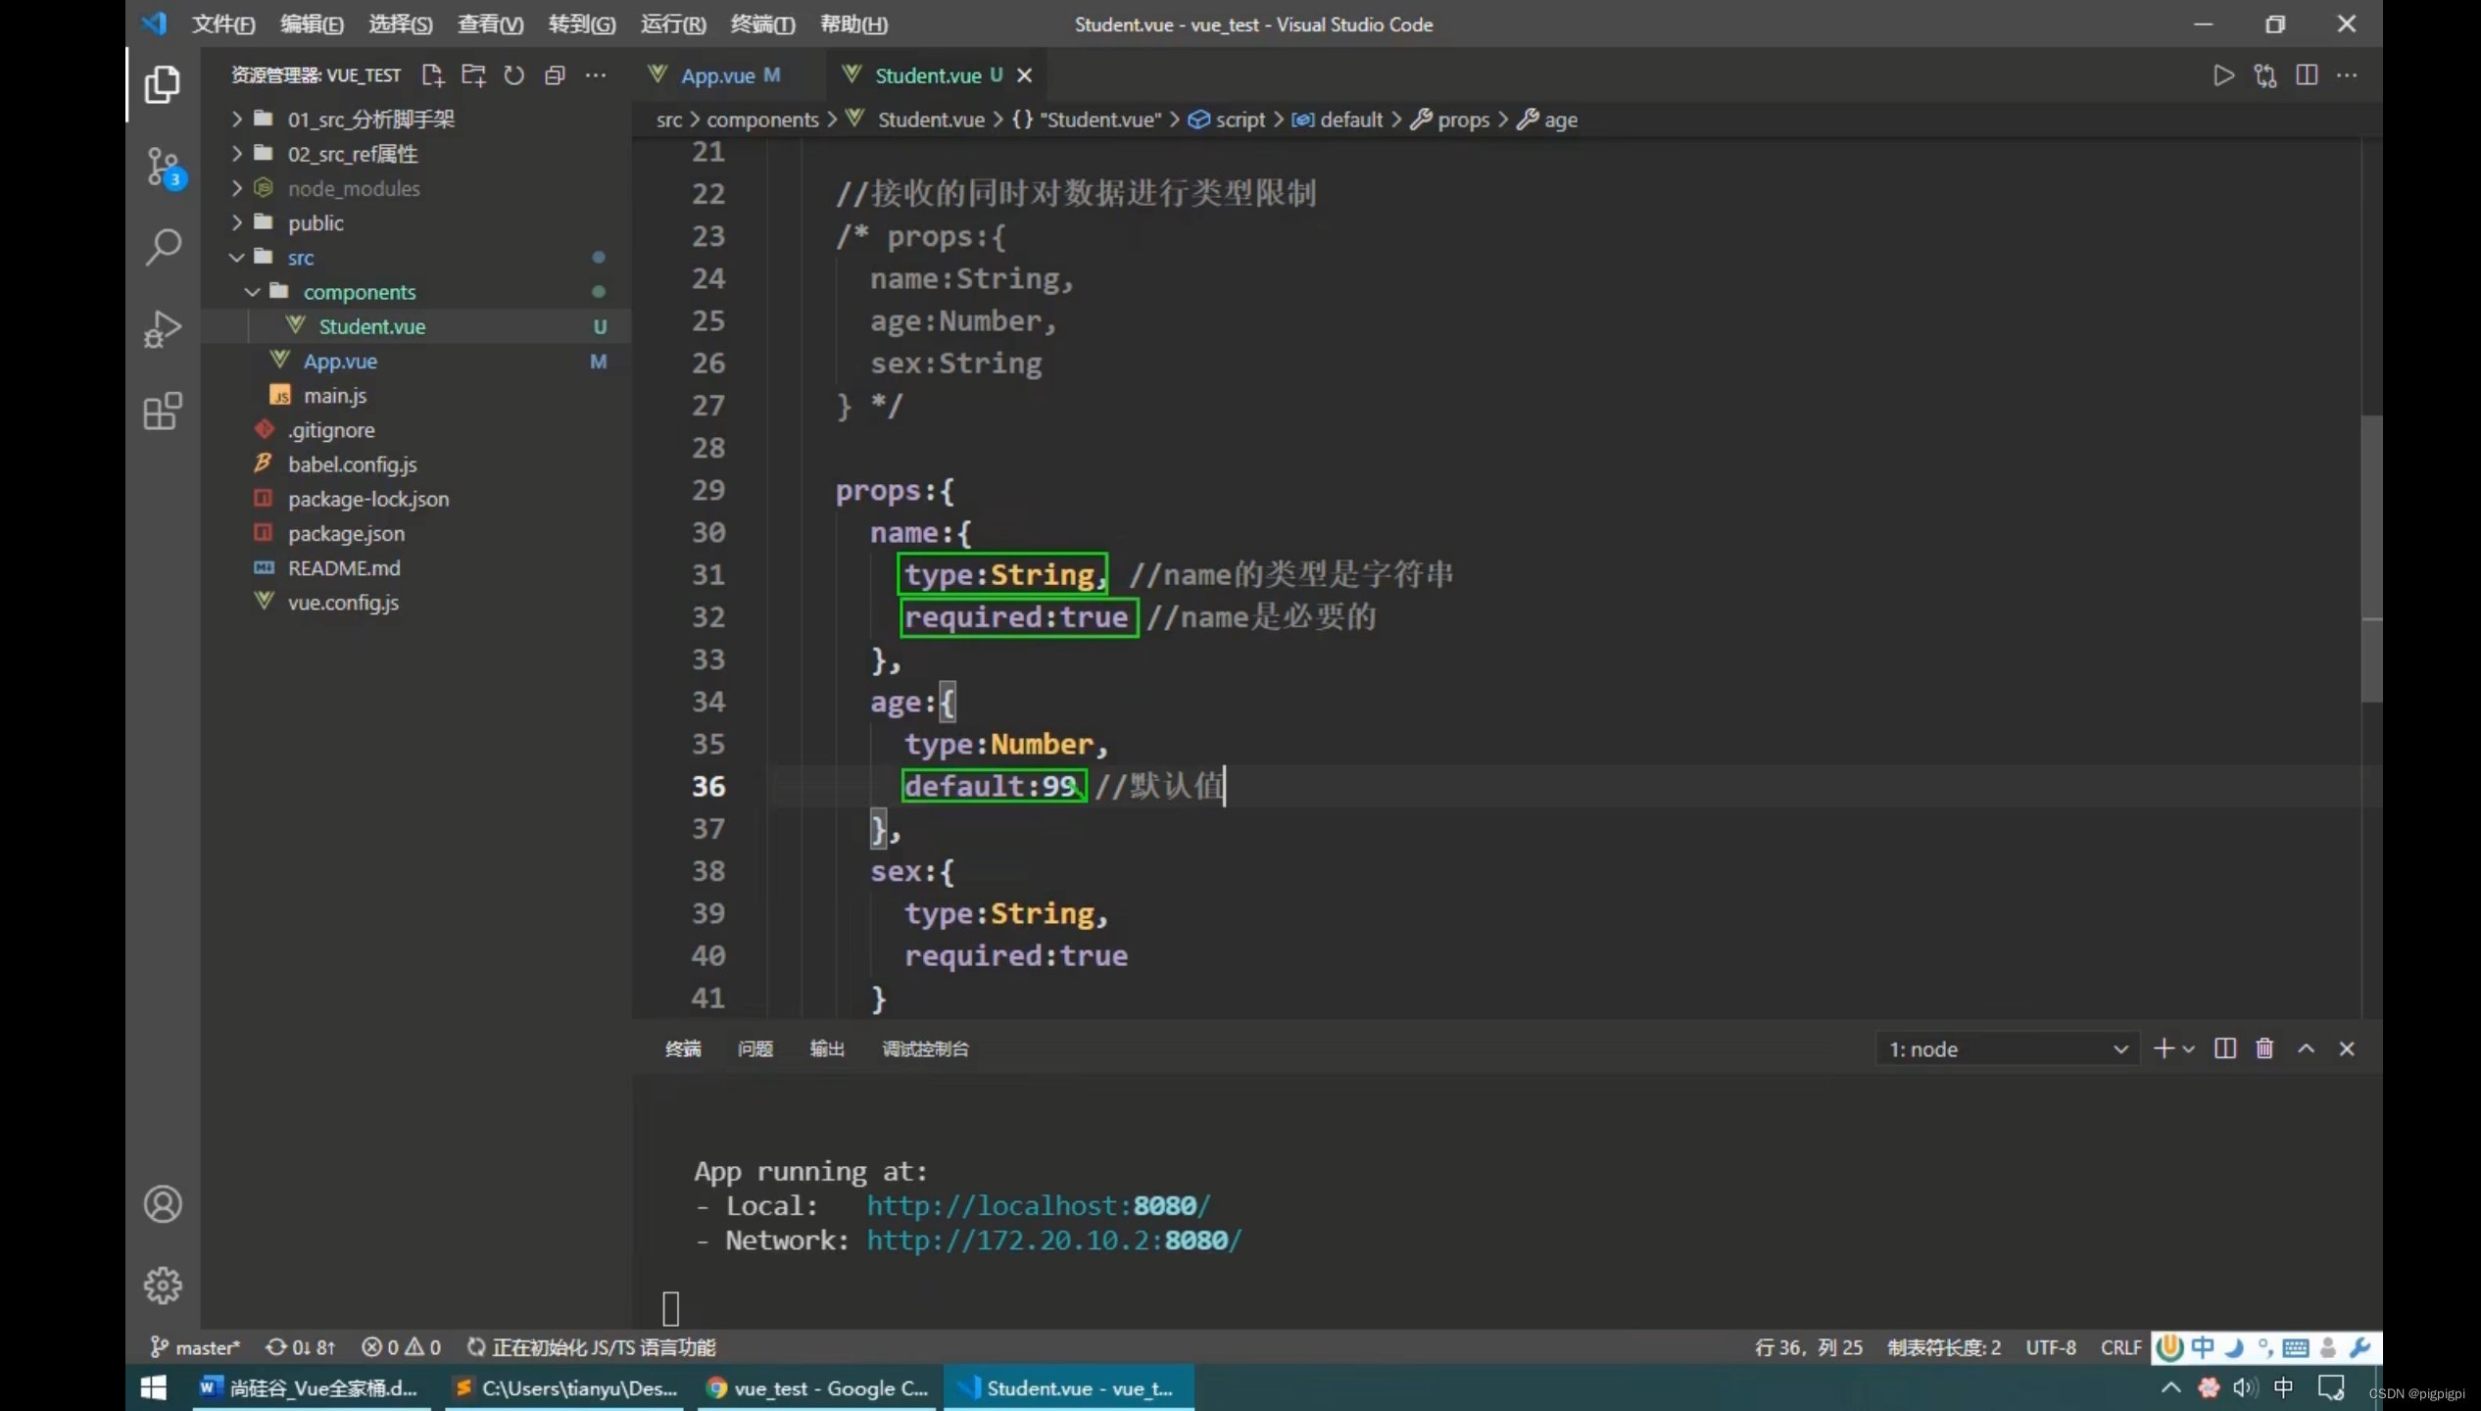Screen dimensions: 2481x1411
Task: Open the Manage gear icon
Action: tap(163, 1285)
